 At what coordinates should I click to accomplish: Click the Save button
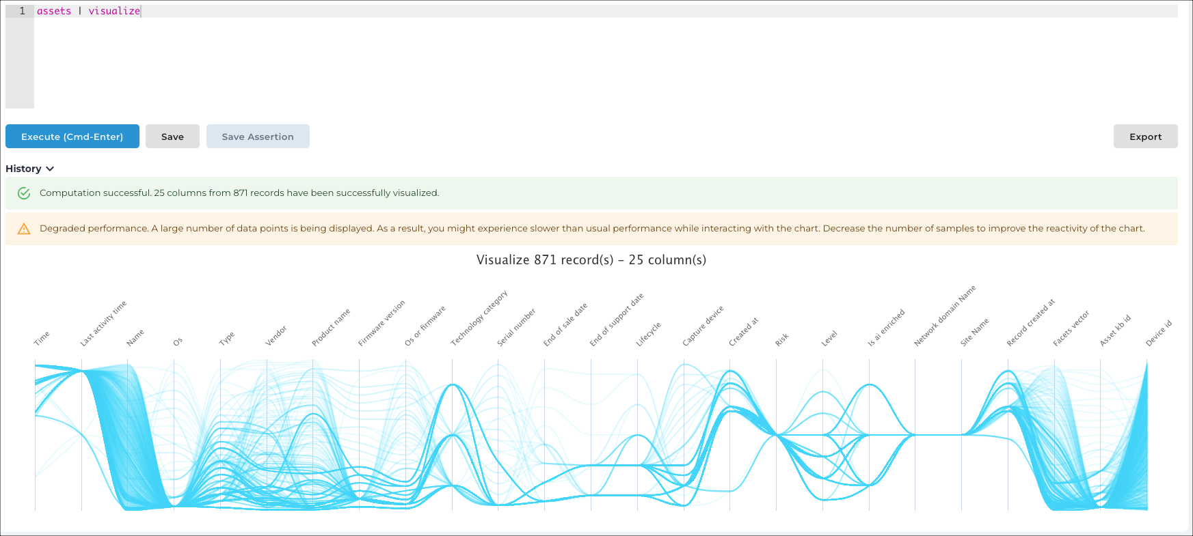pyautogui.click(x=172, y=137)
